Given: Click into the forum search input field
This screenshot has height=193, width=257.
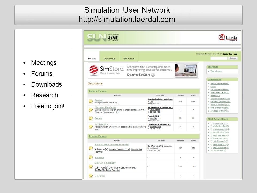Looking at the screenshot, I should pyautogui.click(x=219, y=58).
